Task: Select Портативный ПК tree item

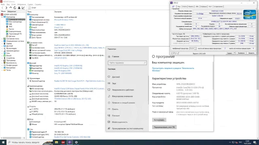Action: [15, 34]
